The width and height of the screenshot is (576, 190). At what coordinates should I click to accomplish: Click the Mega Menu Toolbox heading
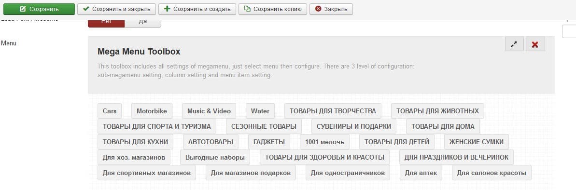click(139, 52)
